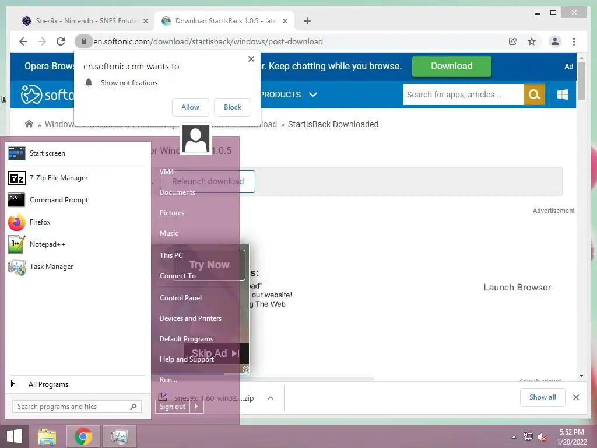Click the home breadcrumb icon
Image resolution: width=597 pixels, height=448 pixels.
pos(29,124)
